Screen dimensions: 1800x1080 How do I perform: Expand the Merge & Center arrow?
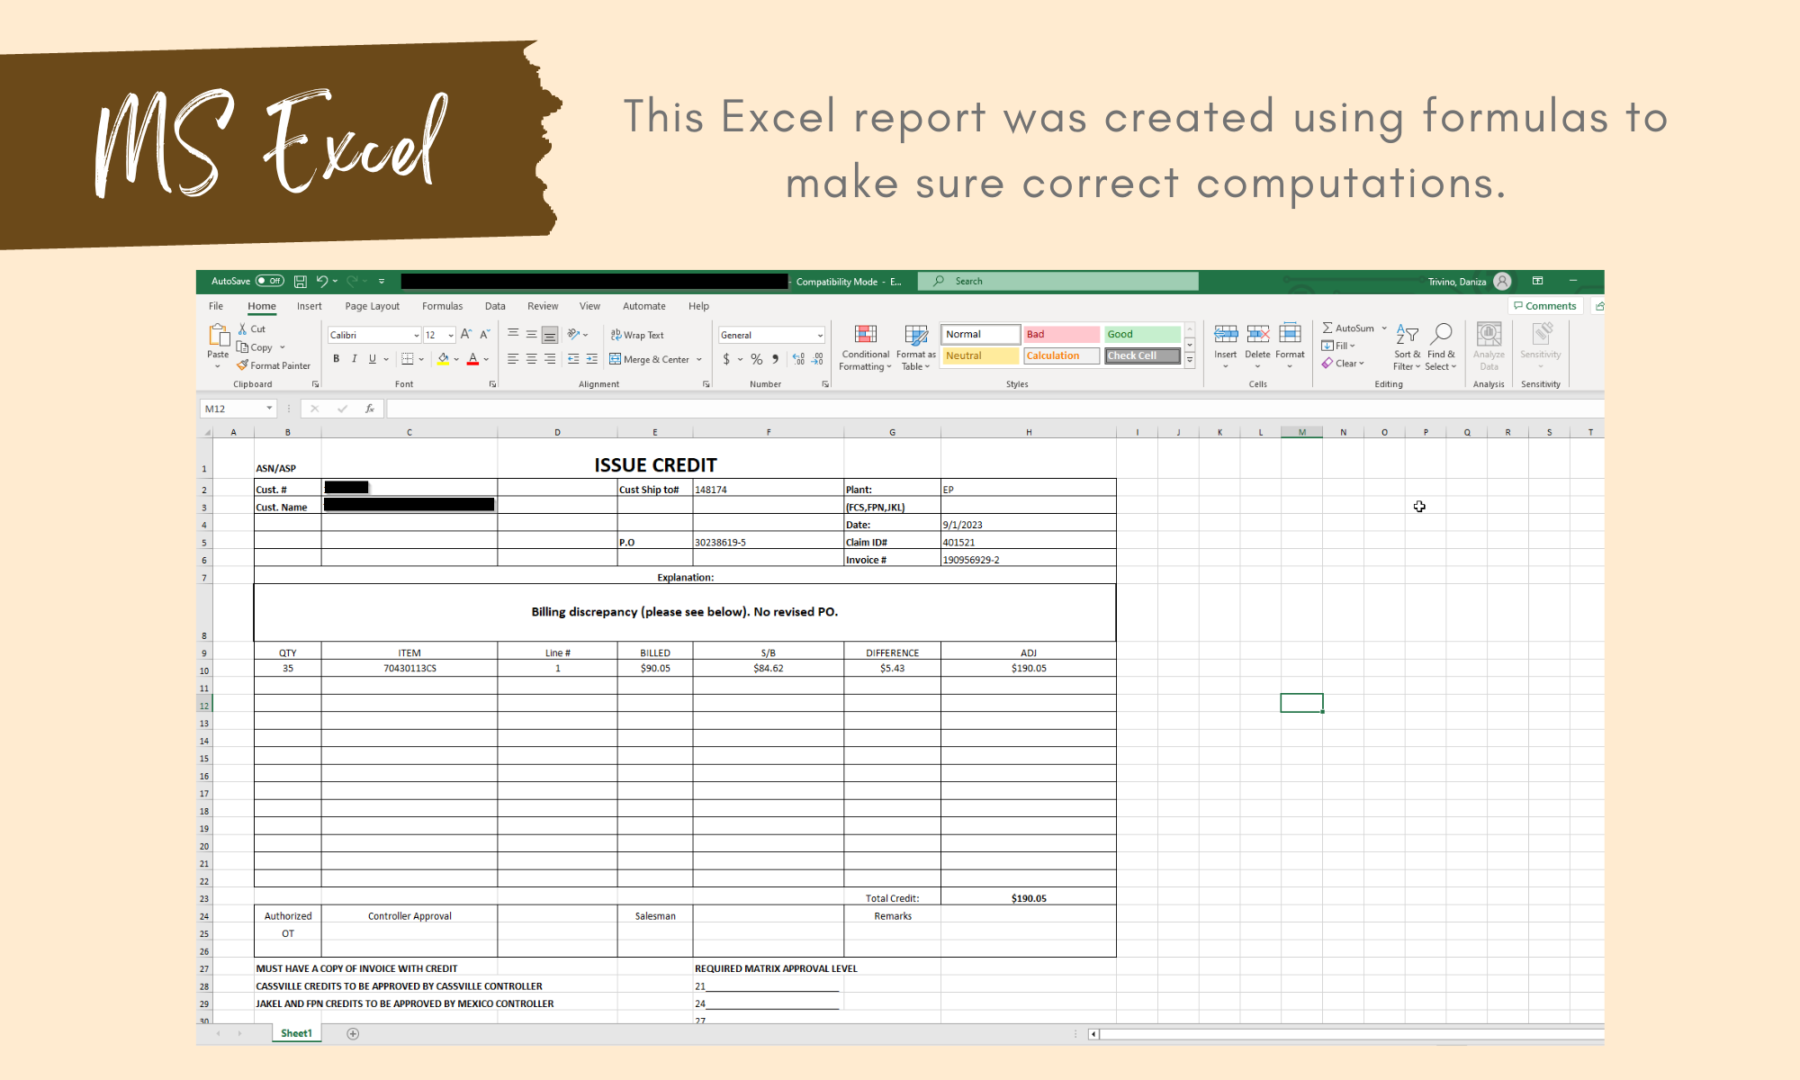pos(699,359)
